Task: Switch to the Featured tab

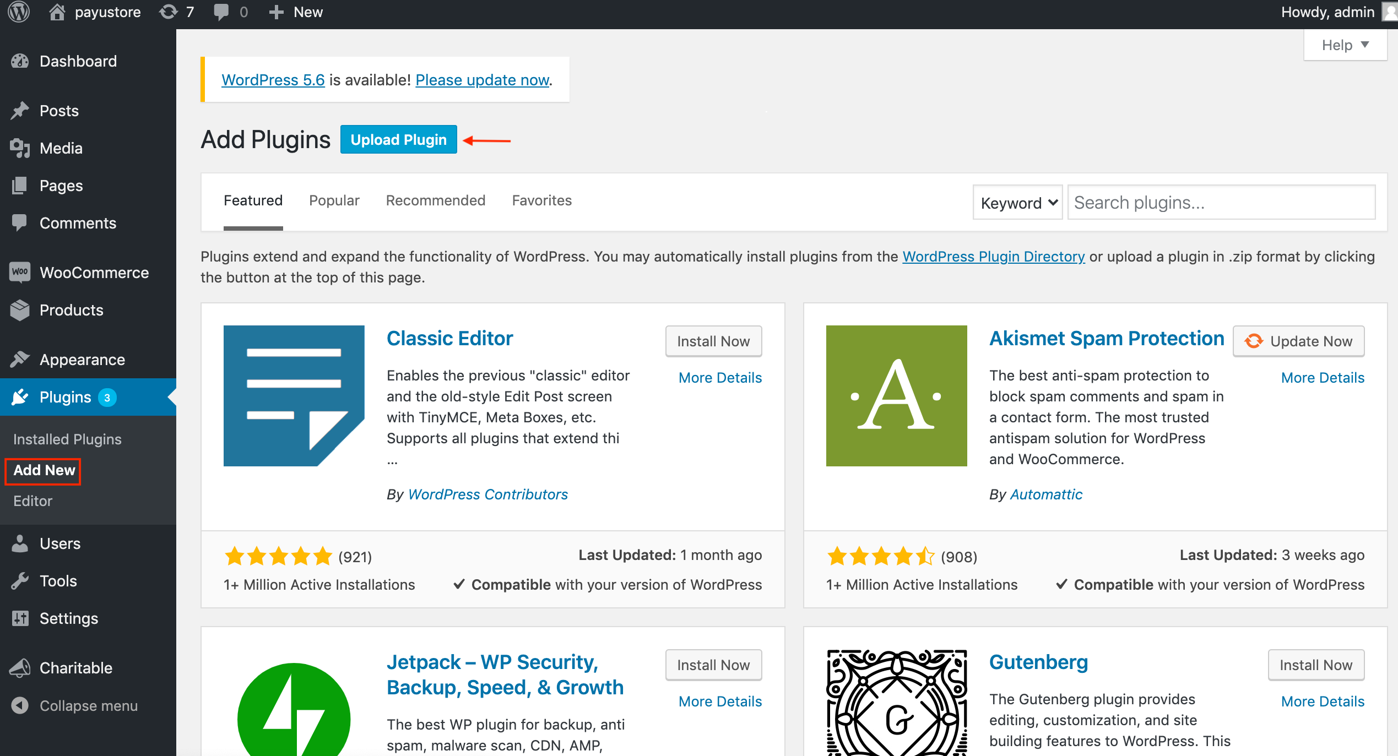Action: click(x=253, y=200)
